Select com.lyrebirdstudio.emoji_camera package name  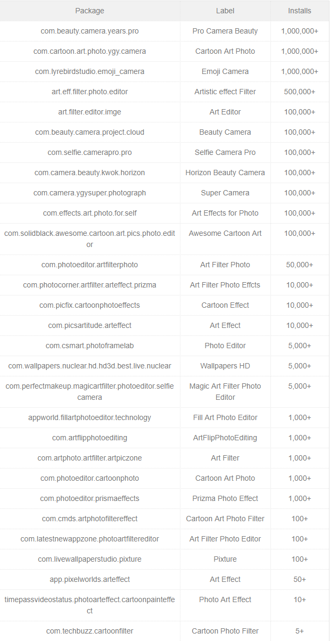click(89, 71)
